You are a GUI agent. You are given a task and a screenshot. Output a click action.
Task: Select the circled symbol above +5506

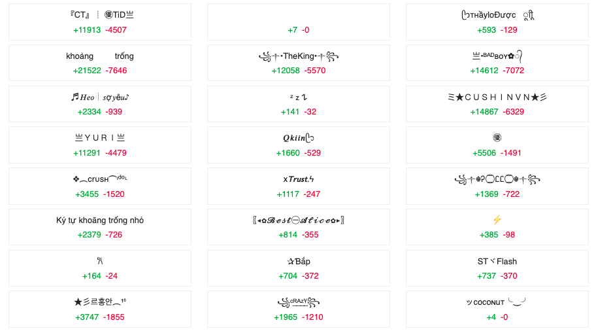(x=497, y=138)
